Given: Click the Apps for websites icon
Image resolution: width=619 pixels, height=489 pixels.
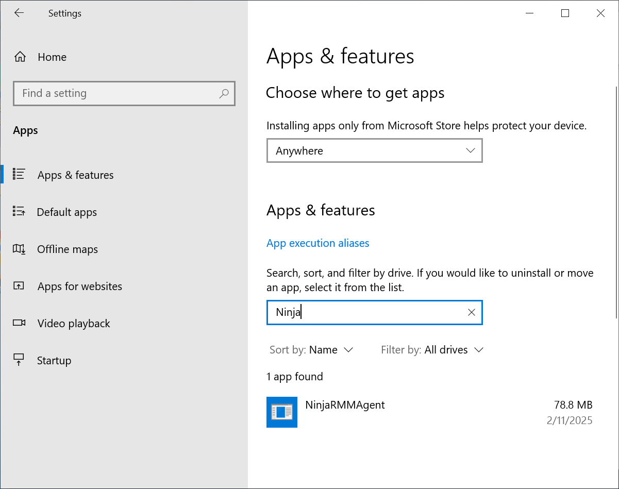Looking at the screenshot, I should pyautogui.click(x=19, y=286).
